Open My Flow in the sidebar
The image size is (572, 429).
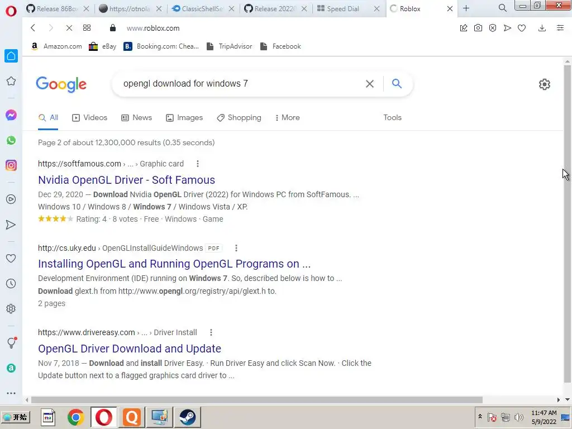point(11,225)
